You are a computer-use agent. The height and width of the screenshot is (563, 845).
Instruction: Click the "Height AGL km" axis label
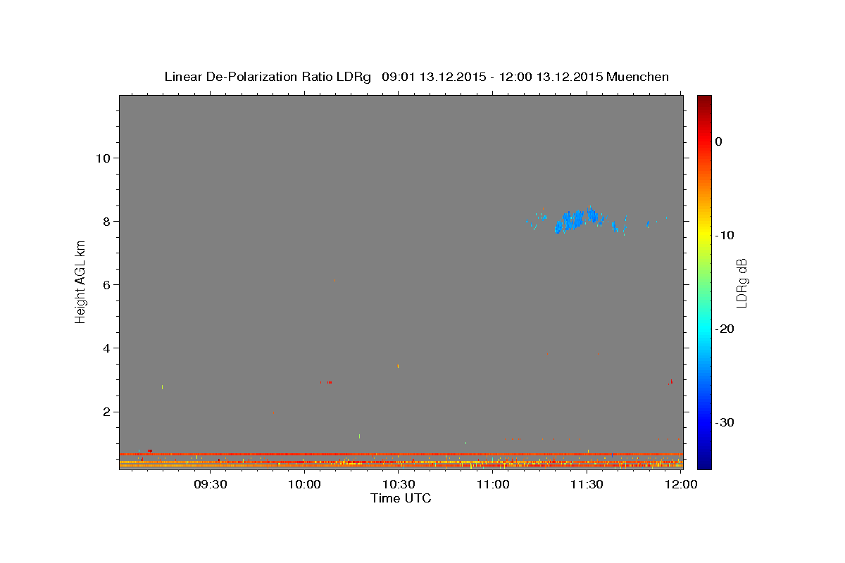pyautogui.click(x=80, y=281)
